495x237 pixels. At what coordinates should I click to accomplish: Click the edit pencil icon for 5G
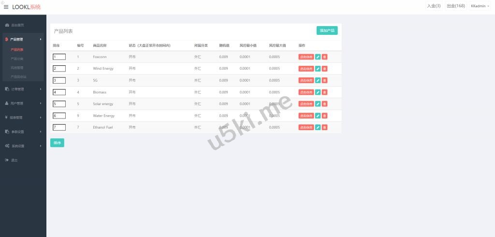point(318,80)
